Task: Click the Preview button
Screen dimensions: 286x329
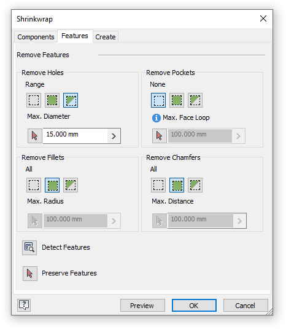Action: (x=142, y=306)
